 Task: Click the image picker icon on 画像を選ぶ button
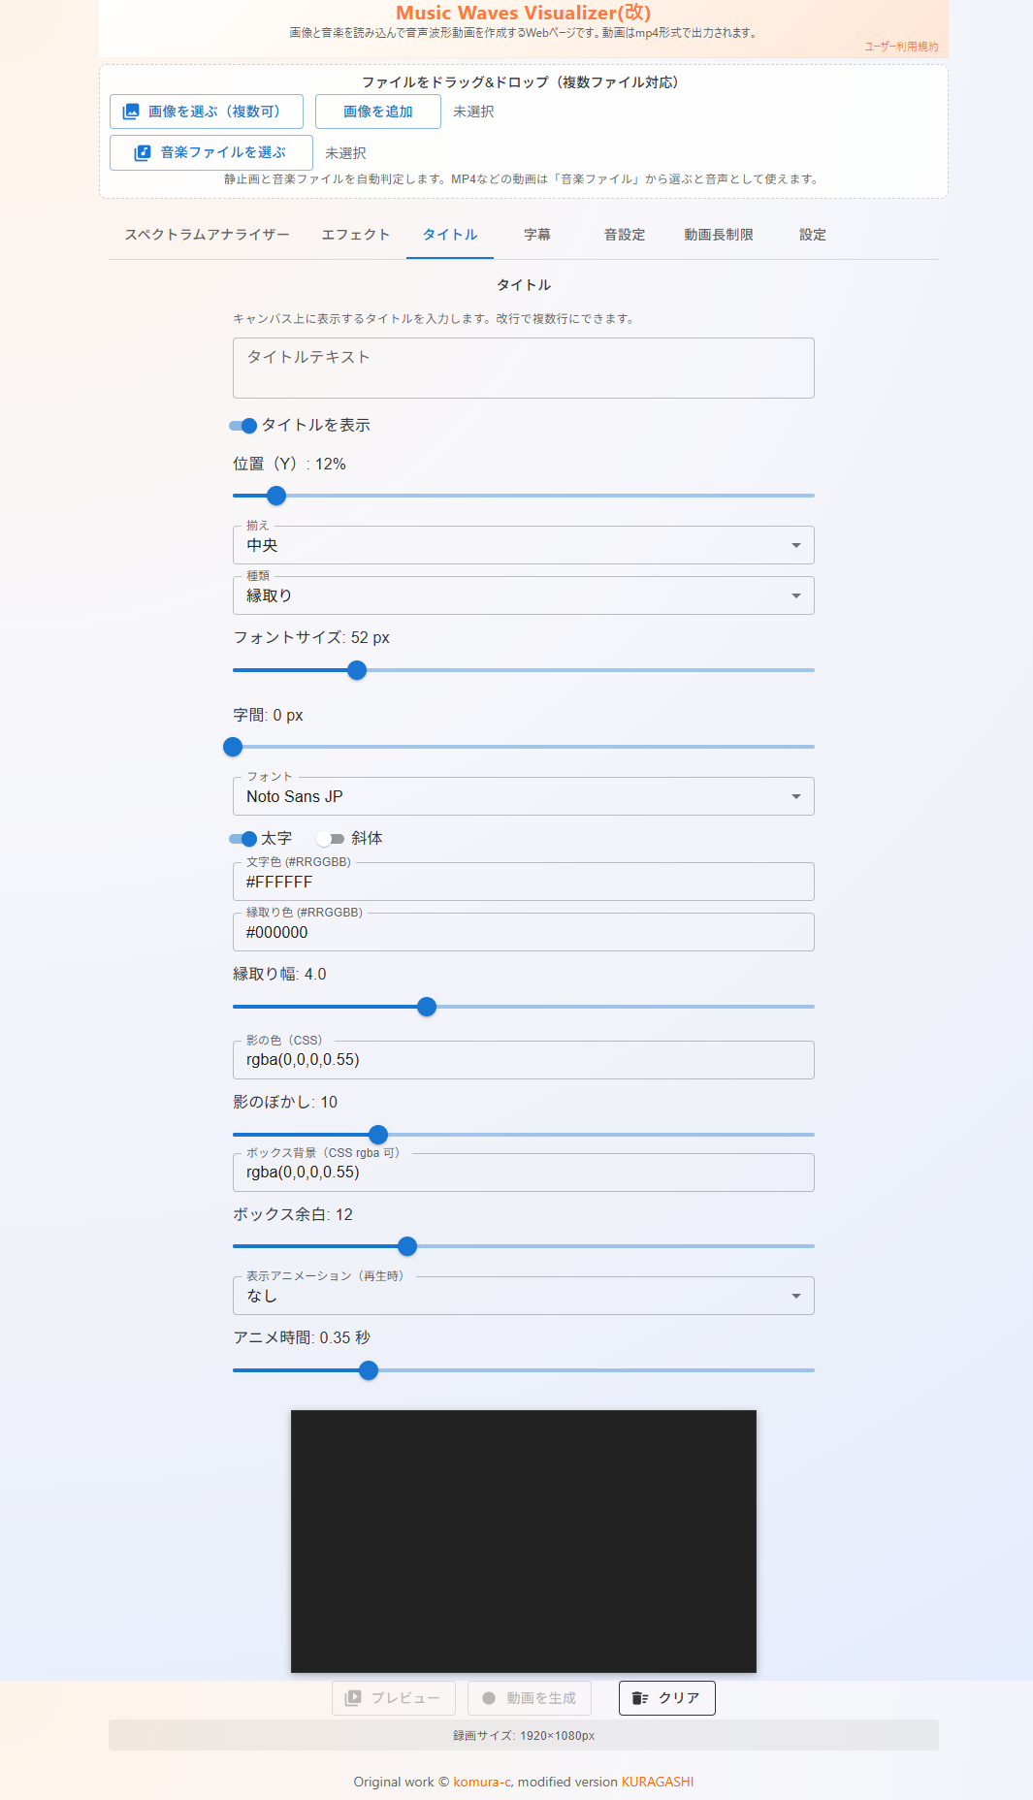(131, 112)
